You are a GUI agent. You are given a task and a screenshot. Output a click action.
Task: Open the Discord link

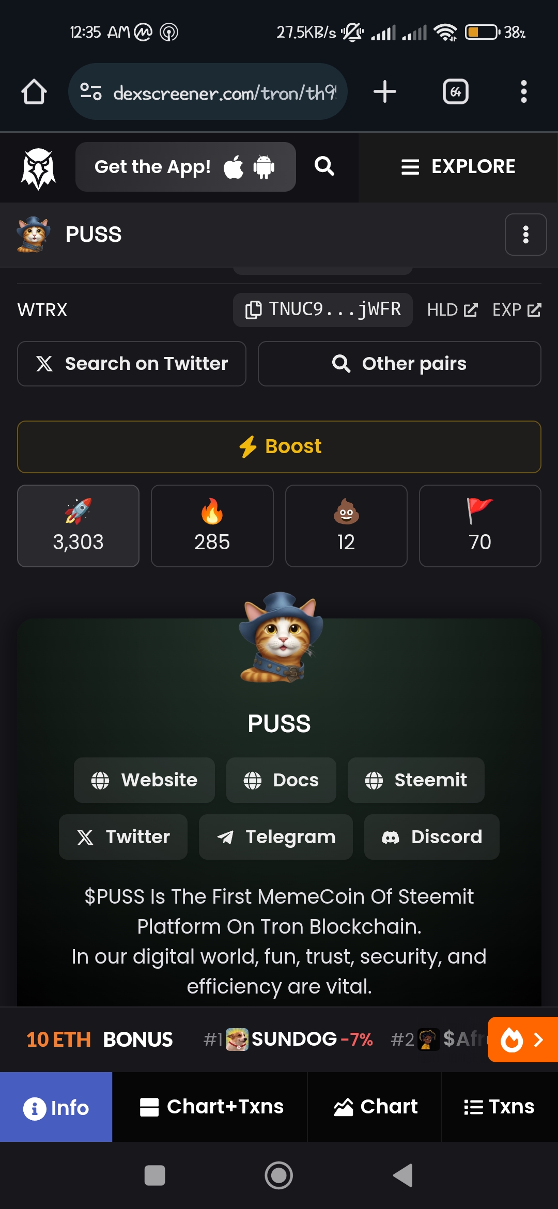(431, 837)
